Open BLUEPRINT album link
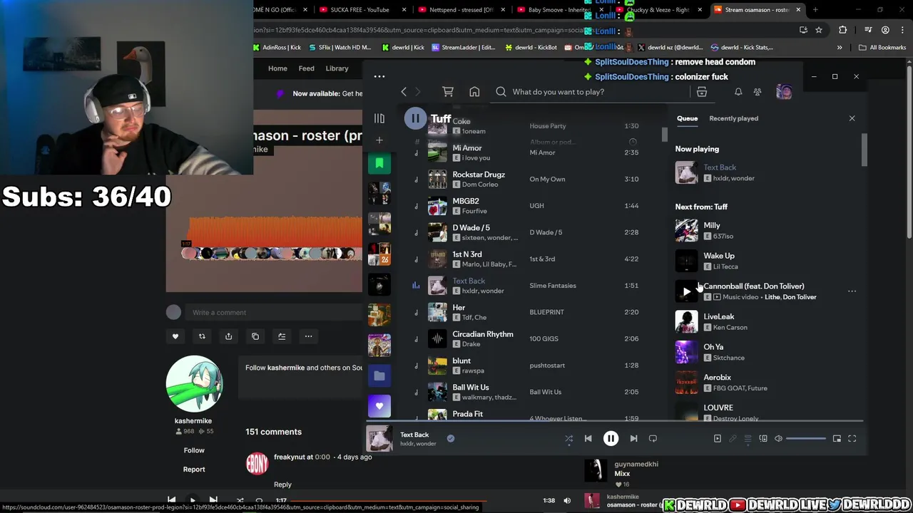The width and height of the screenshot is (913, 513). coord(546,312)
